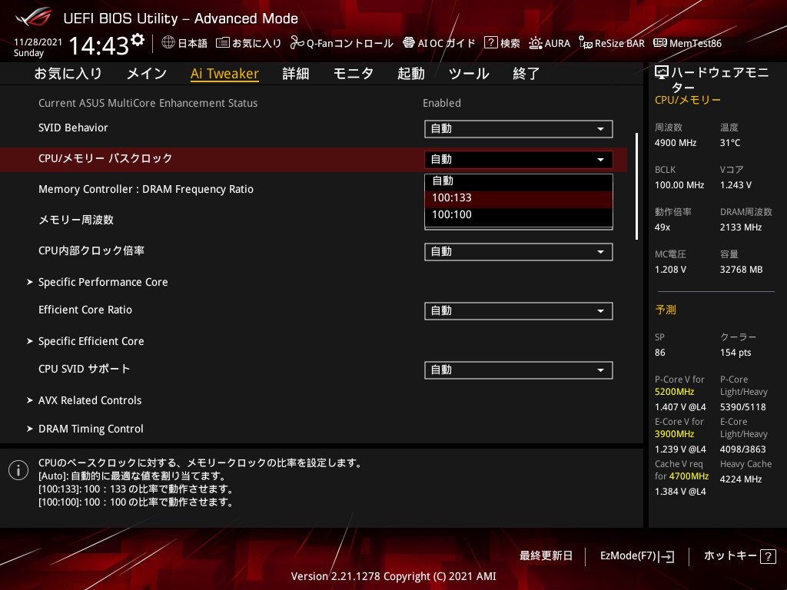Click the 14:43 clock display
This screenshot has height=590, width=787.
click(x=99, y=46)
